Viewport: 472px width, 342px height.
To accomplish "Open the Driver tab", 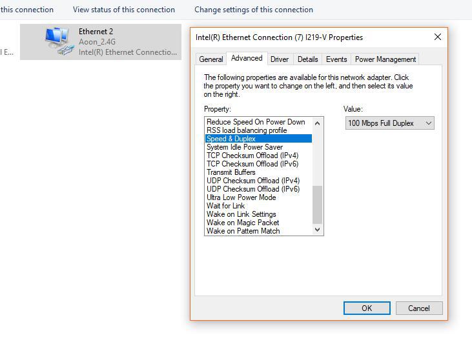I will pyautogui.click(x=279, y=59).
